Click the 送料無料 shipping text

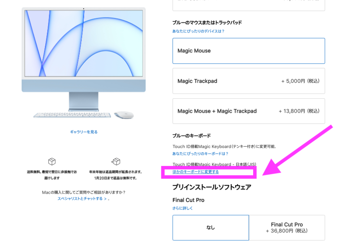pyautogui.click(x=52, y=175)
